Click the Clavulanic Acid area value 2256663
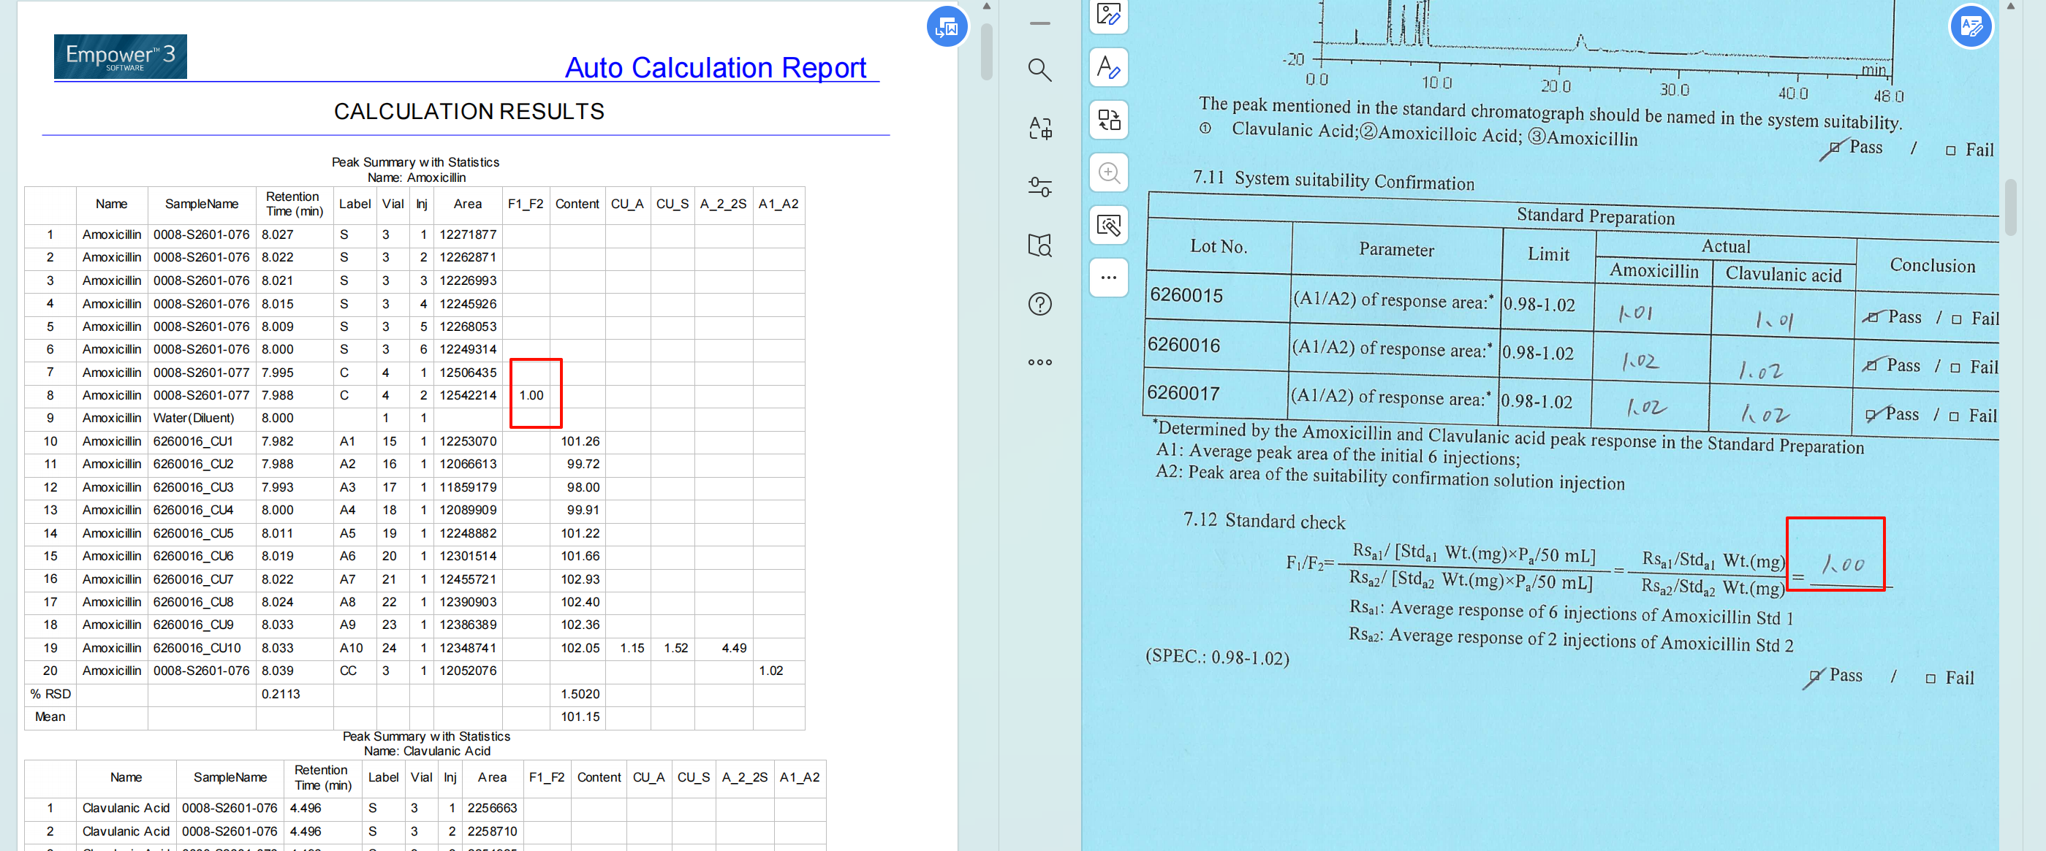 click(x=493, y=808)
